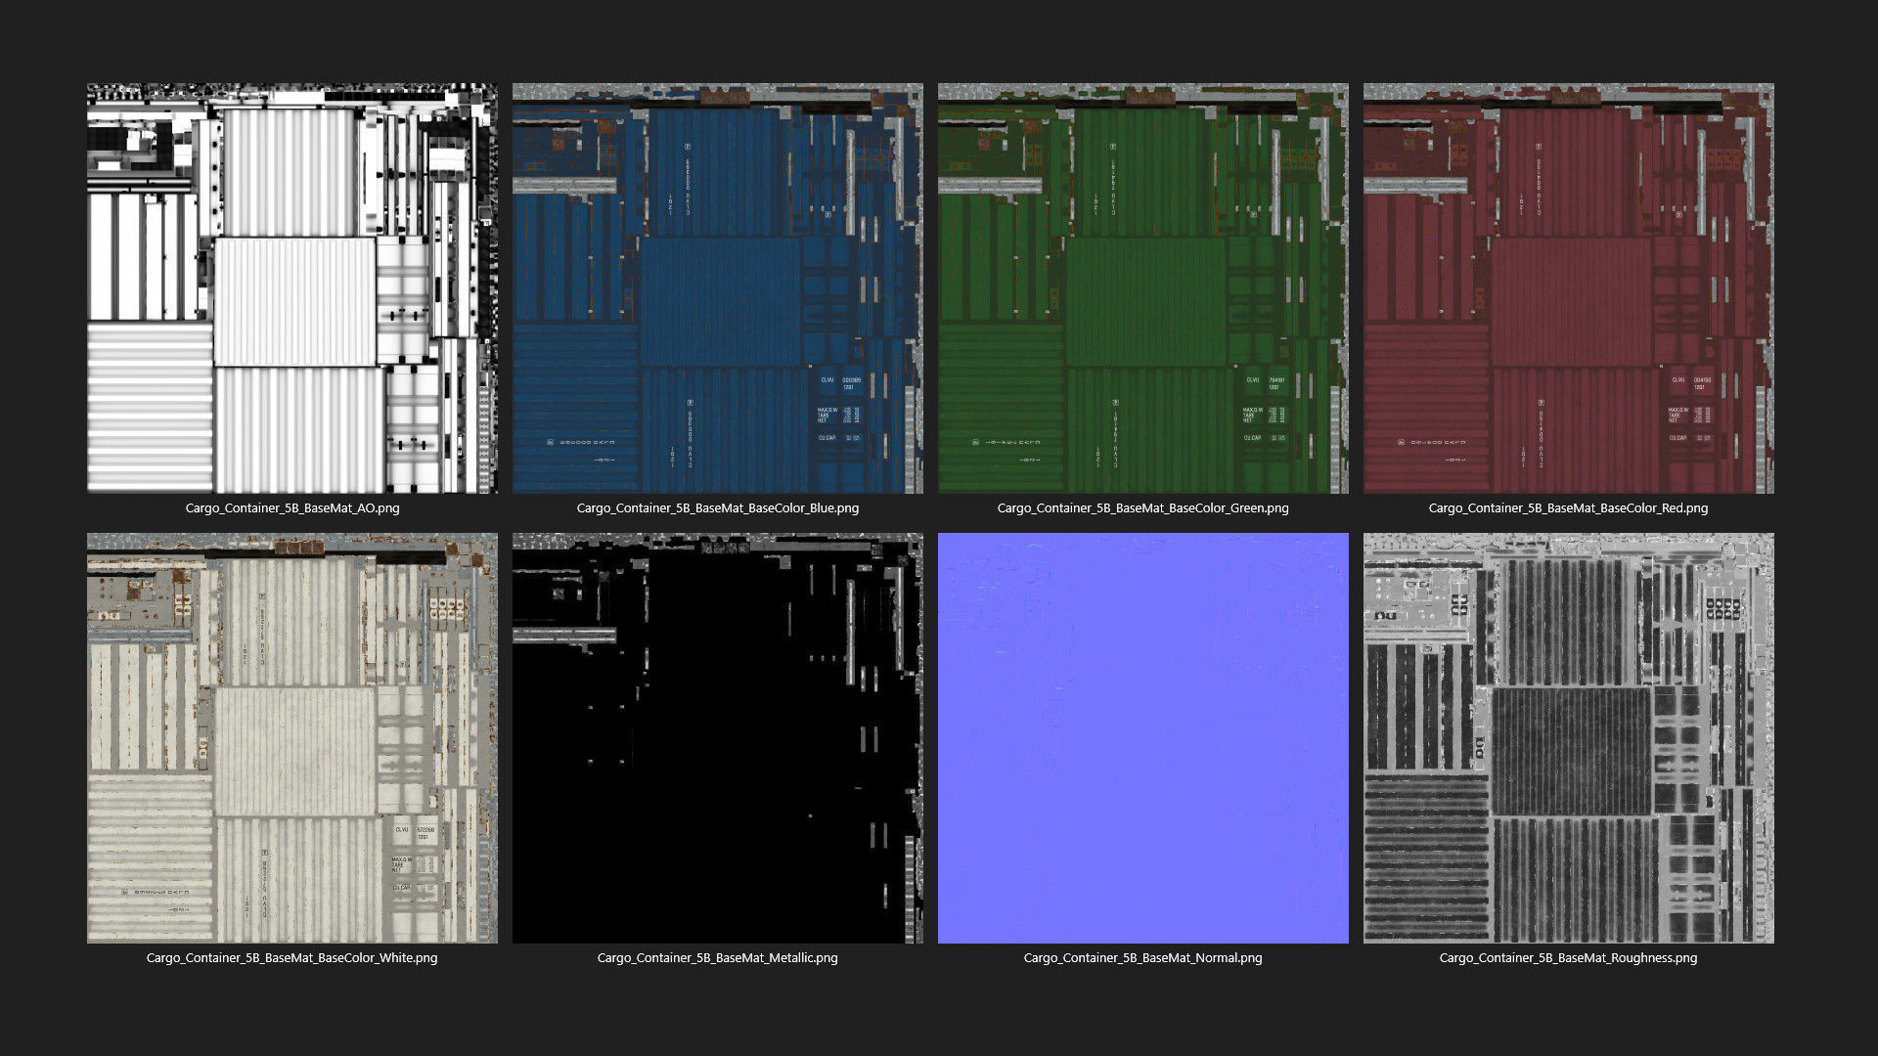The image size is (1878, 1056).
Task: Open the Roughness texture map thumbnail
Action: (1568, 737)
